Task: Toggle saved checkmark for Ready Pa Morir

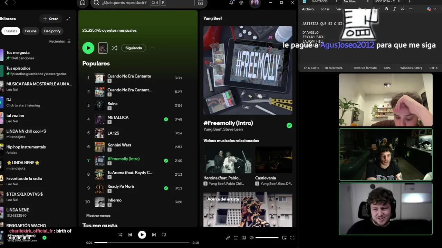Action: [166, 188]
